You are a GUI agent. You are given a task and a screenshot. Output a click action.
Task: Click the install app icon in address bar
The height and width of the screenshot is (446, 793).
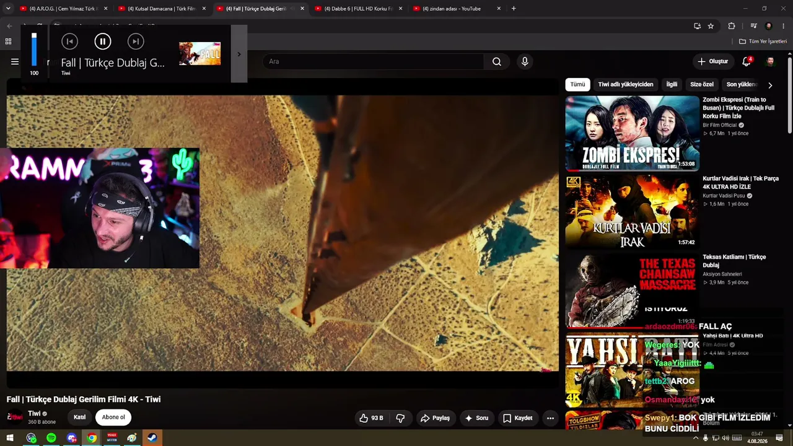pyautogui.click(x=697, y=26)
